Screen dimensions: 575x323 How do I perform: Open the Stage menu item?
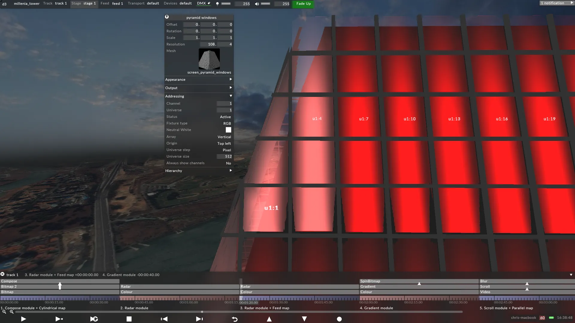click(84, 3)
